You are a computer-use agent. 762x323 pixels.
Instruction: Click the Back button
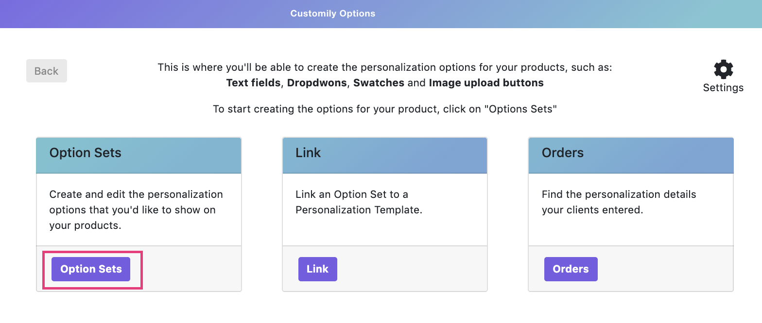(x=47, y=71)
